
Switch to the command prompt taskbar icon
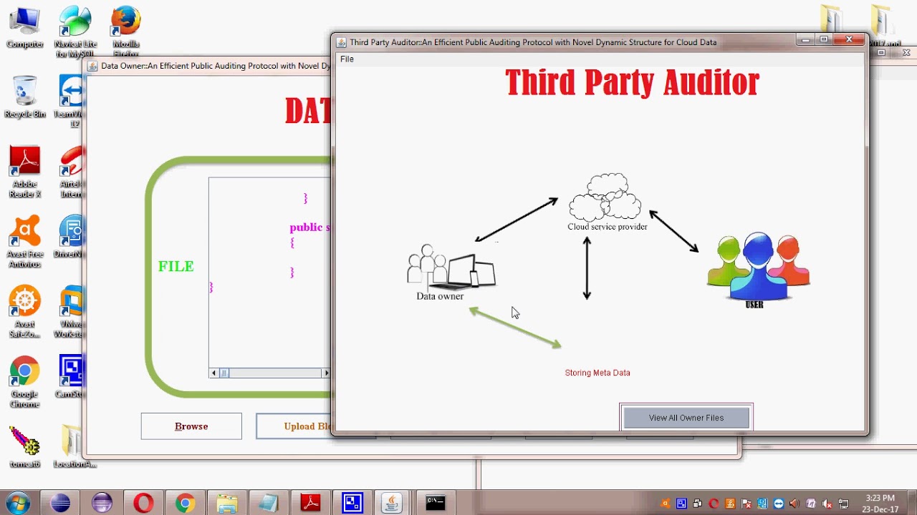435,504
